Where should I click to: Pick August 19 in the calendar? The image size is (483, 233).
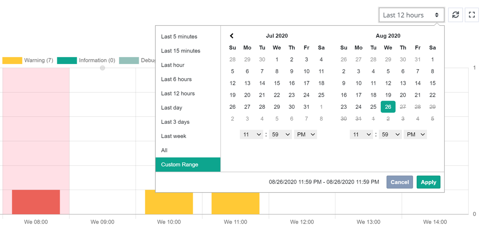click(x=388, y=95)
